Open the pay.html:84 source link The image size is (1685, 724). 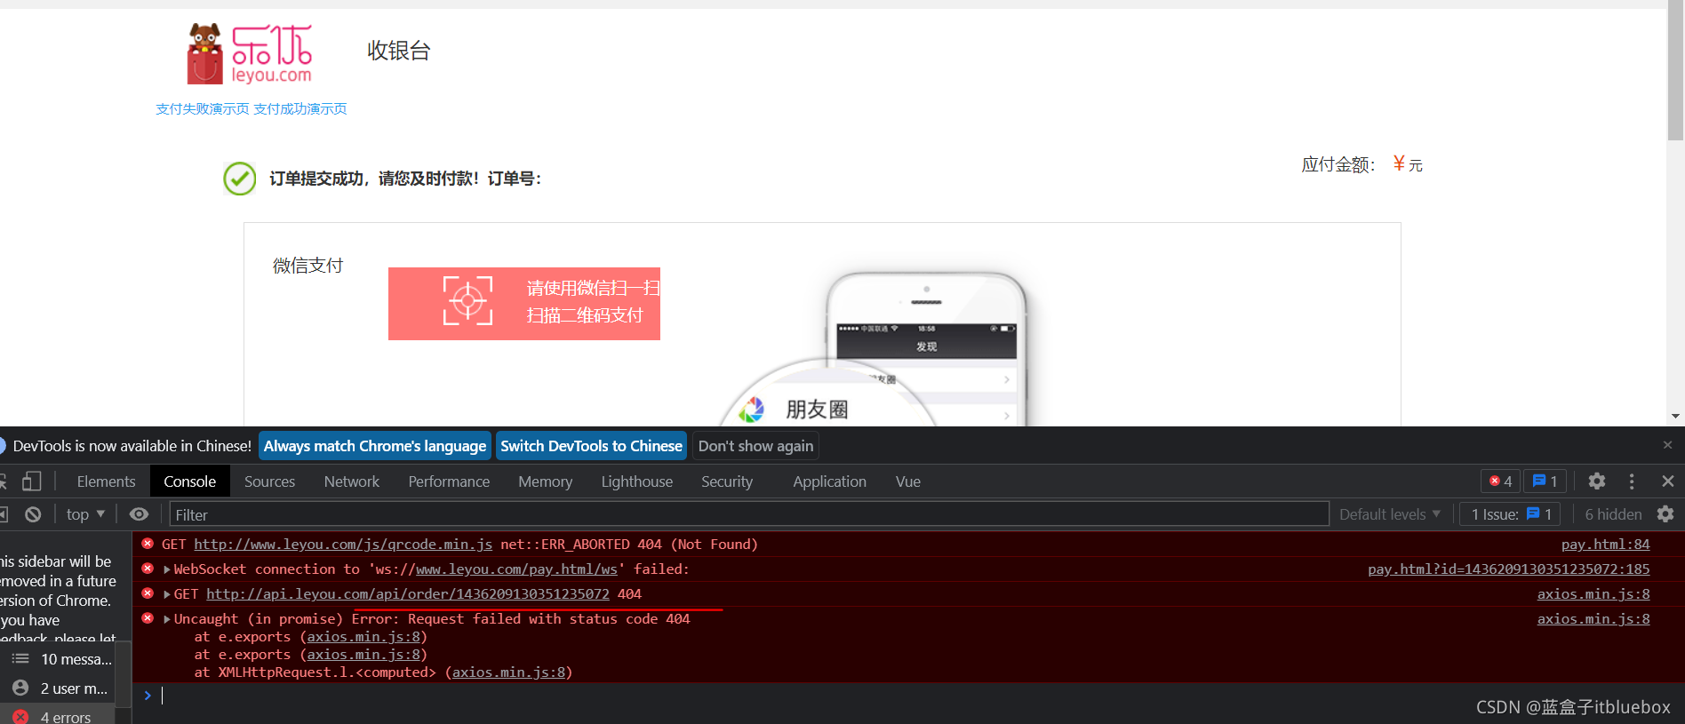pyautogui.click(x=1605, y=545)
